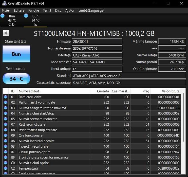Sort by the Valori brute column header
188x177 pixels.
[165, 91]
